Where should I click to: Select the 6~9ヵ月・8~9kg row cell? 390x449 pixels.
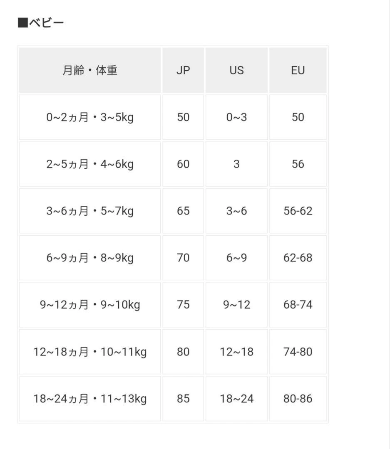pyautogui.click(x=90, y=258)
